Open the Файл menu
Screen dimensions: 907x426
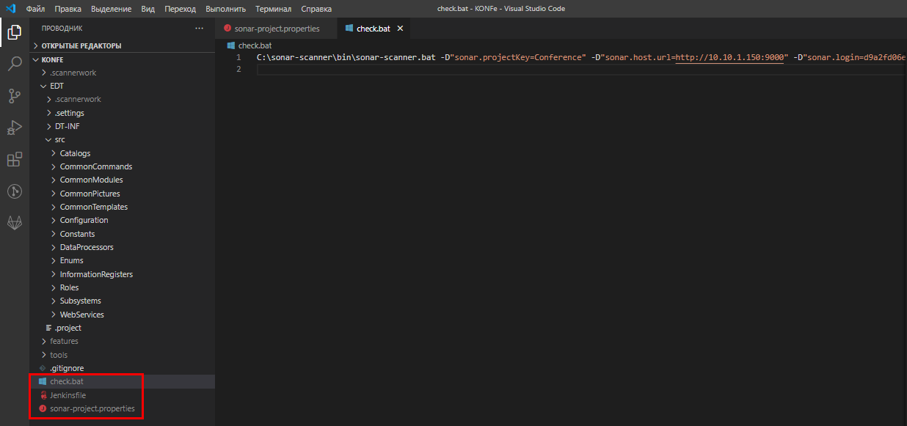tap(36, 9)
